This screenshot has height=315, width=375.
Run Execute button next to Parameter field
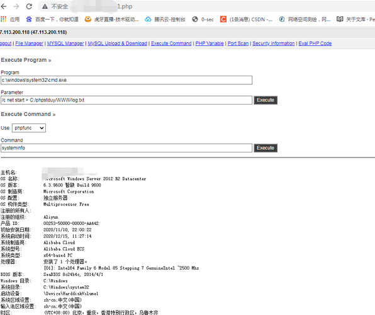point(266,100)
